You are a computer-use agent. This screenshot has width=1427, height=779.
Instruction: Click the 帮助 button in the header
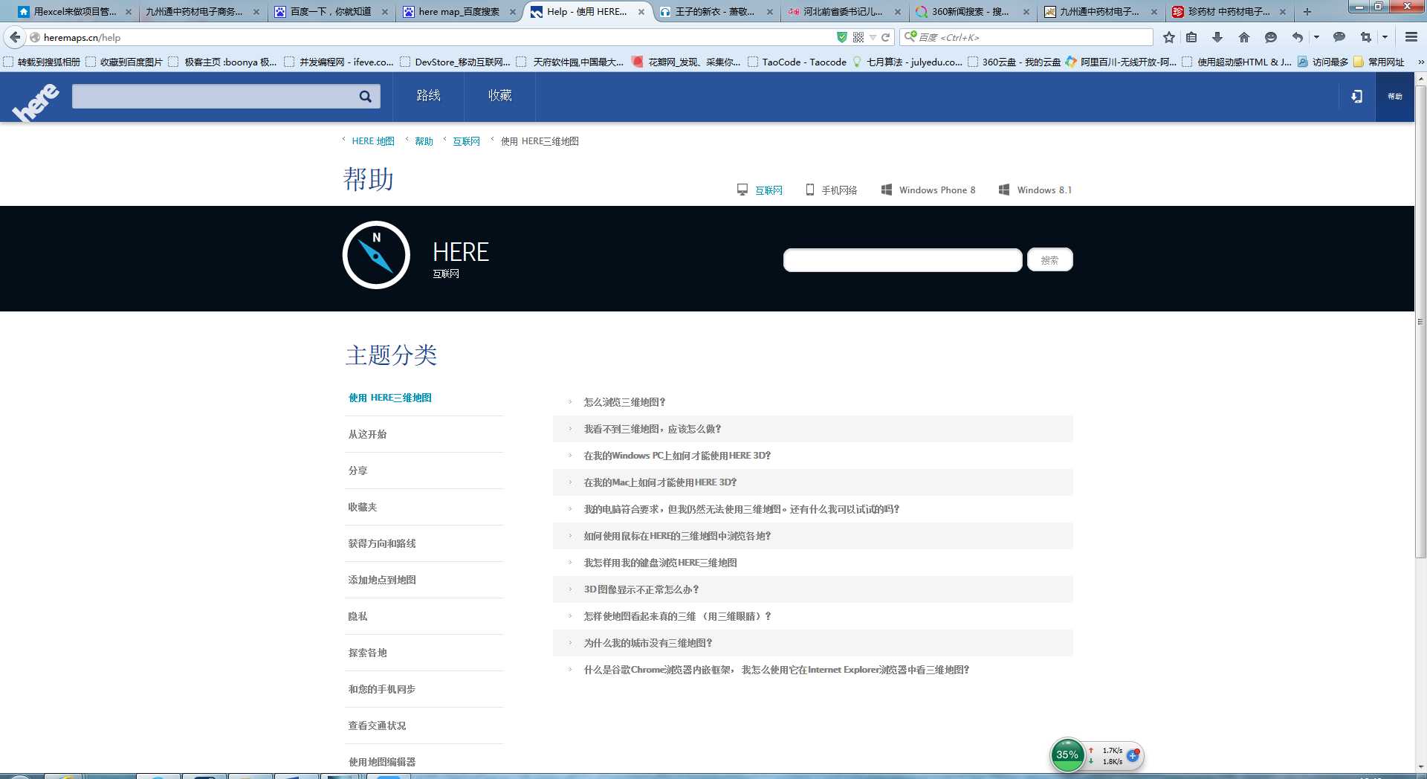click(x=1395, y=96)
